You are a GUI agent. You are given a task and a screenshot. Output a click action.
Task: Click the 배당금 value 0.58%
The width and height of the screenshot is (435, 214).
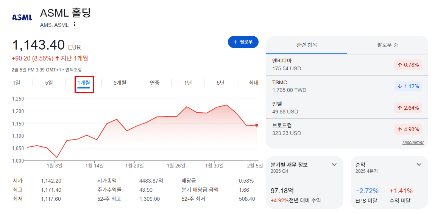[246, 181]
